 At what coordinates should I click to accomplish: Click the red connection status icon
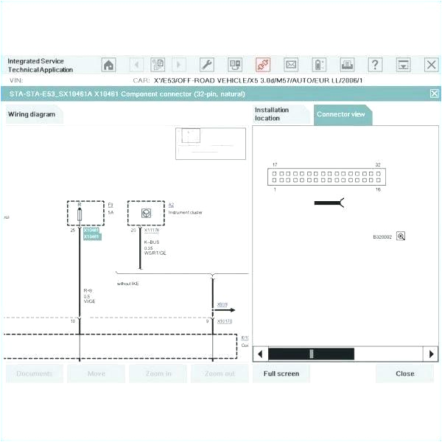click(x=263, y=65)
